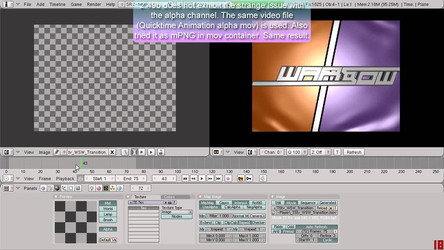The height and width of the screenshot is (250, 444).
Task: Click the Default Va button in Preview panel
Action: click(108, 240)
